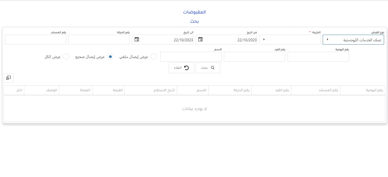The width and height of the screenshot is (388, 177).
Task: Click the 'الغاء' reset button
Action: [181, 68]
